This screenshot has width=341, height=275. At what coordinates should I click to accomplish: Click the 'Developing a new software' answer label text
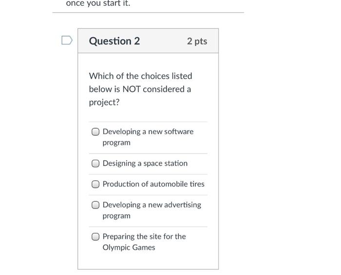pos(148,132)
